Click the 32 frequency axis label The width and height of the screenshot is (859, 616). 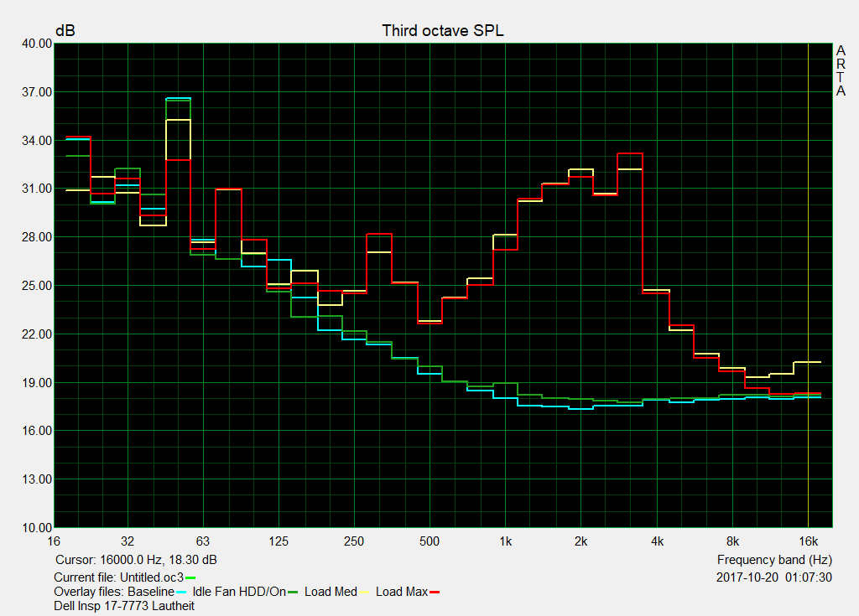[x=128, y=541]
